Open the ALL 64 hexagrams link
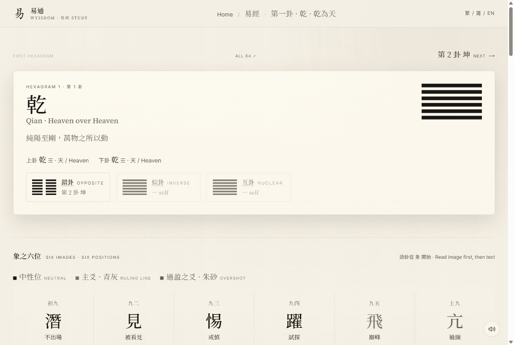This screenshot has height=345, width=514. coord(245,56)
